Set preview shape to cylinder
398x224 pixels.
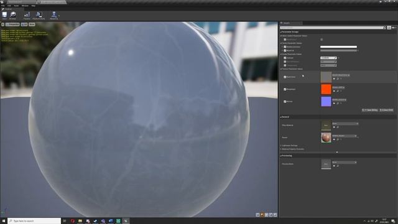[x=257, y=215]
